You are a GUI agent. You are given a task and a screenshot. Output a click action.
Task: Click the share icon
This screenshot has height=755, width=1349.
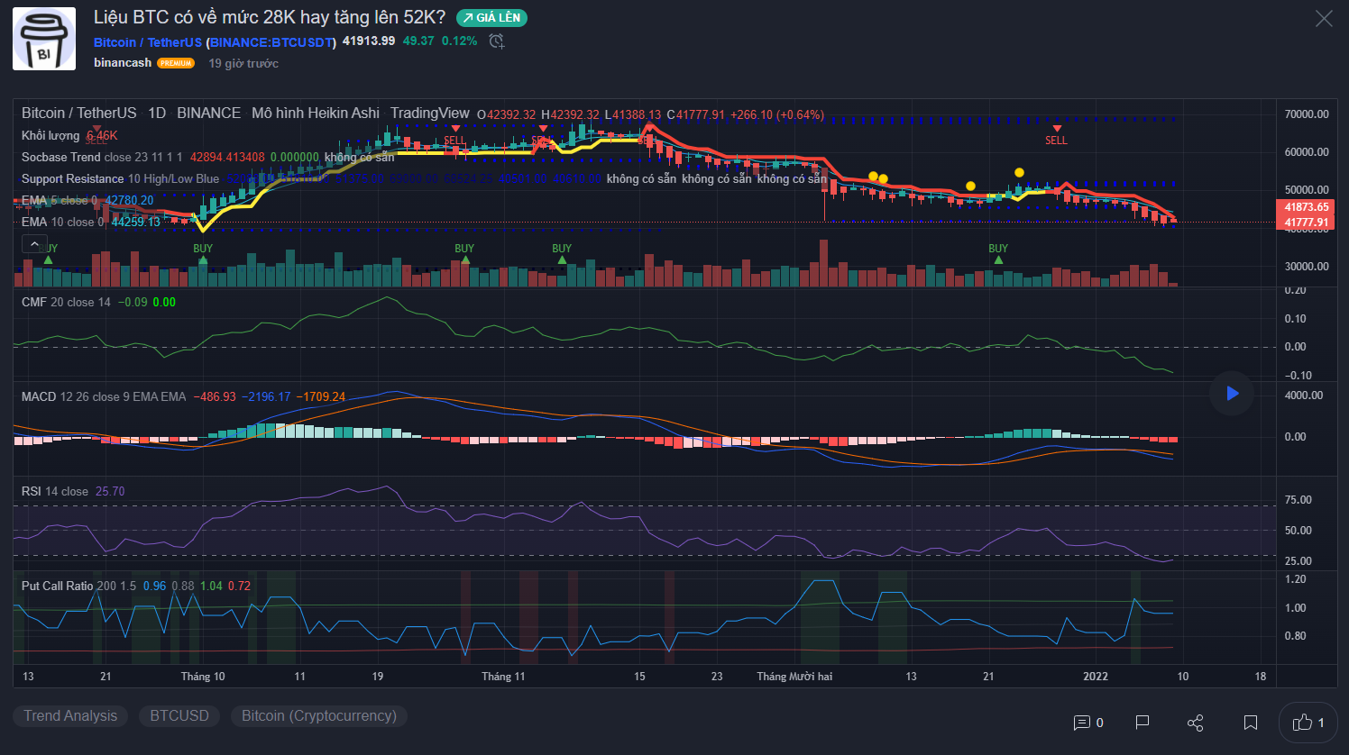tap(1196, 723)
